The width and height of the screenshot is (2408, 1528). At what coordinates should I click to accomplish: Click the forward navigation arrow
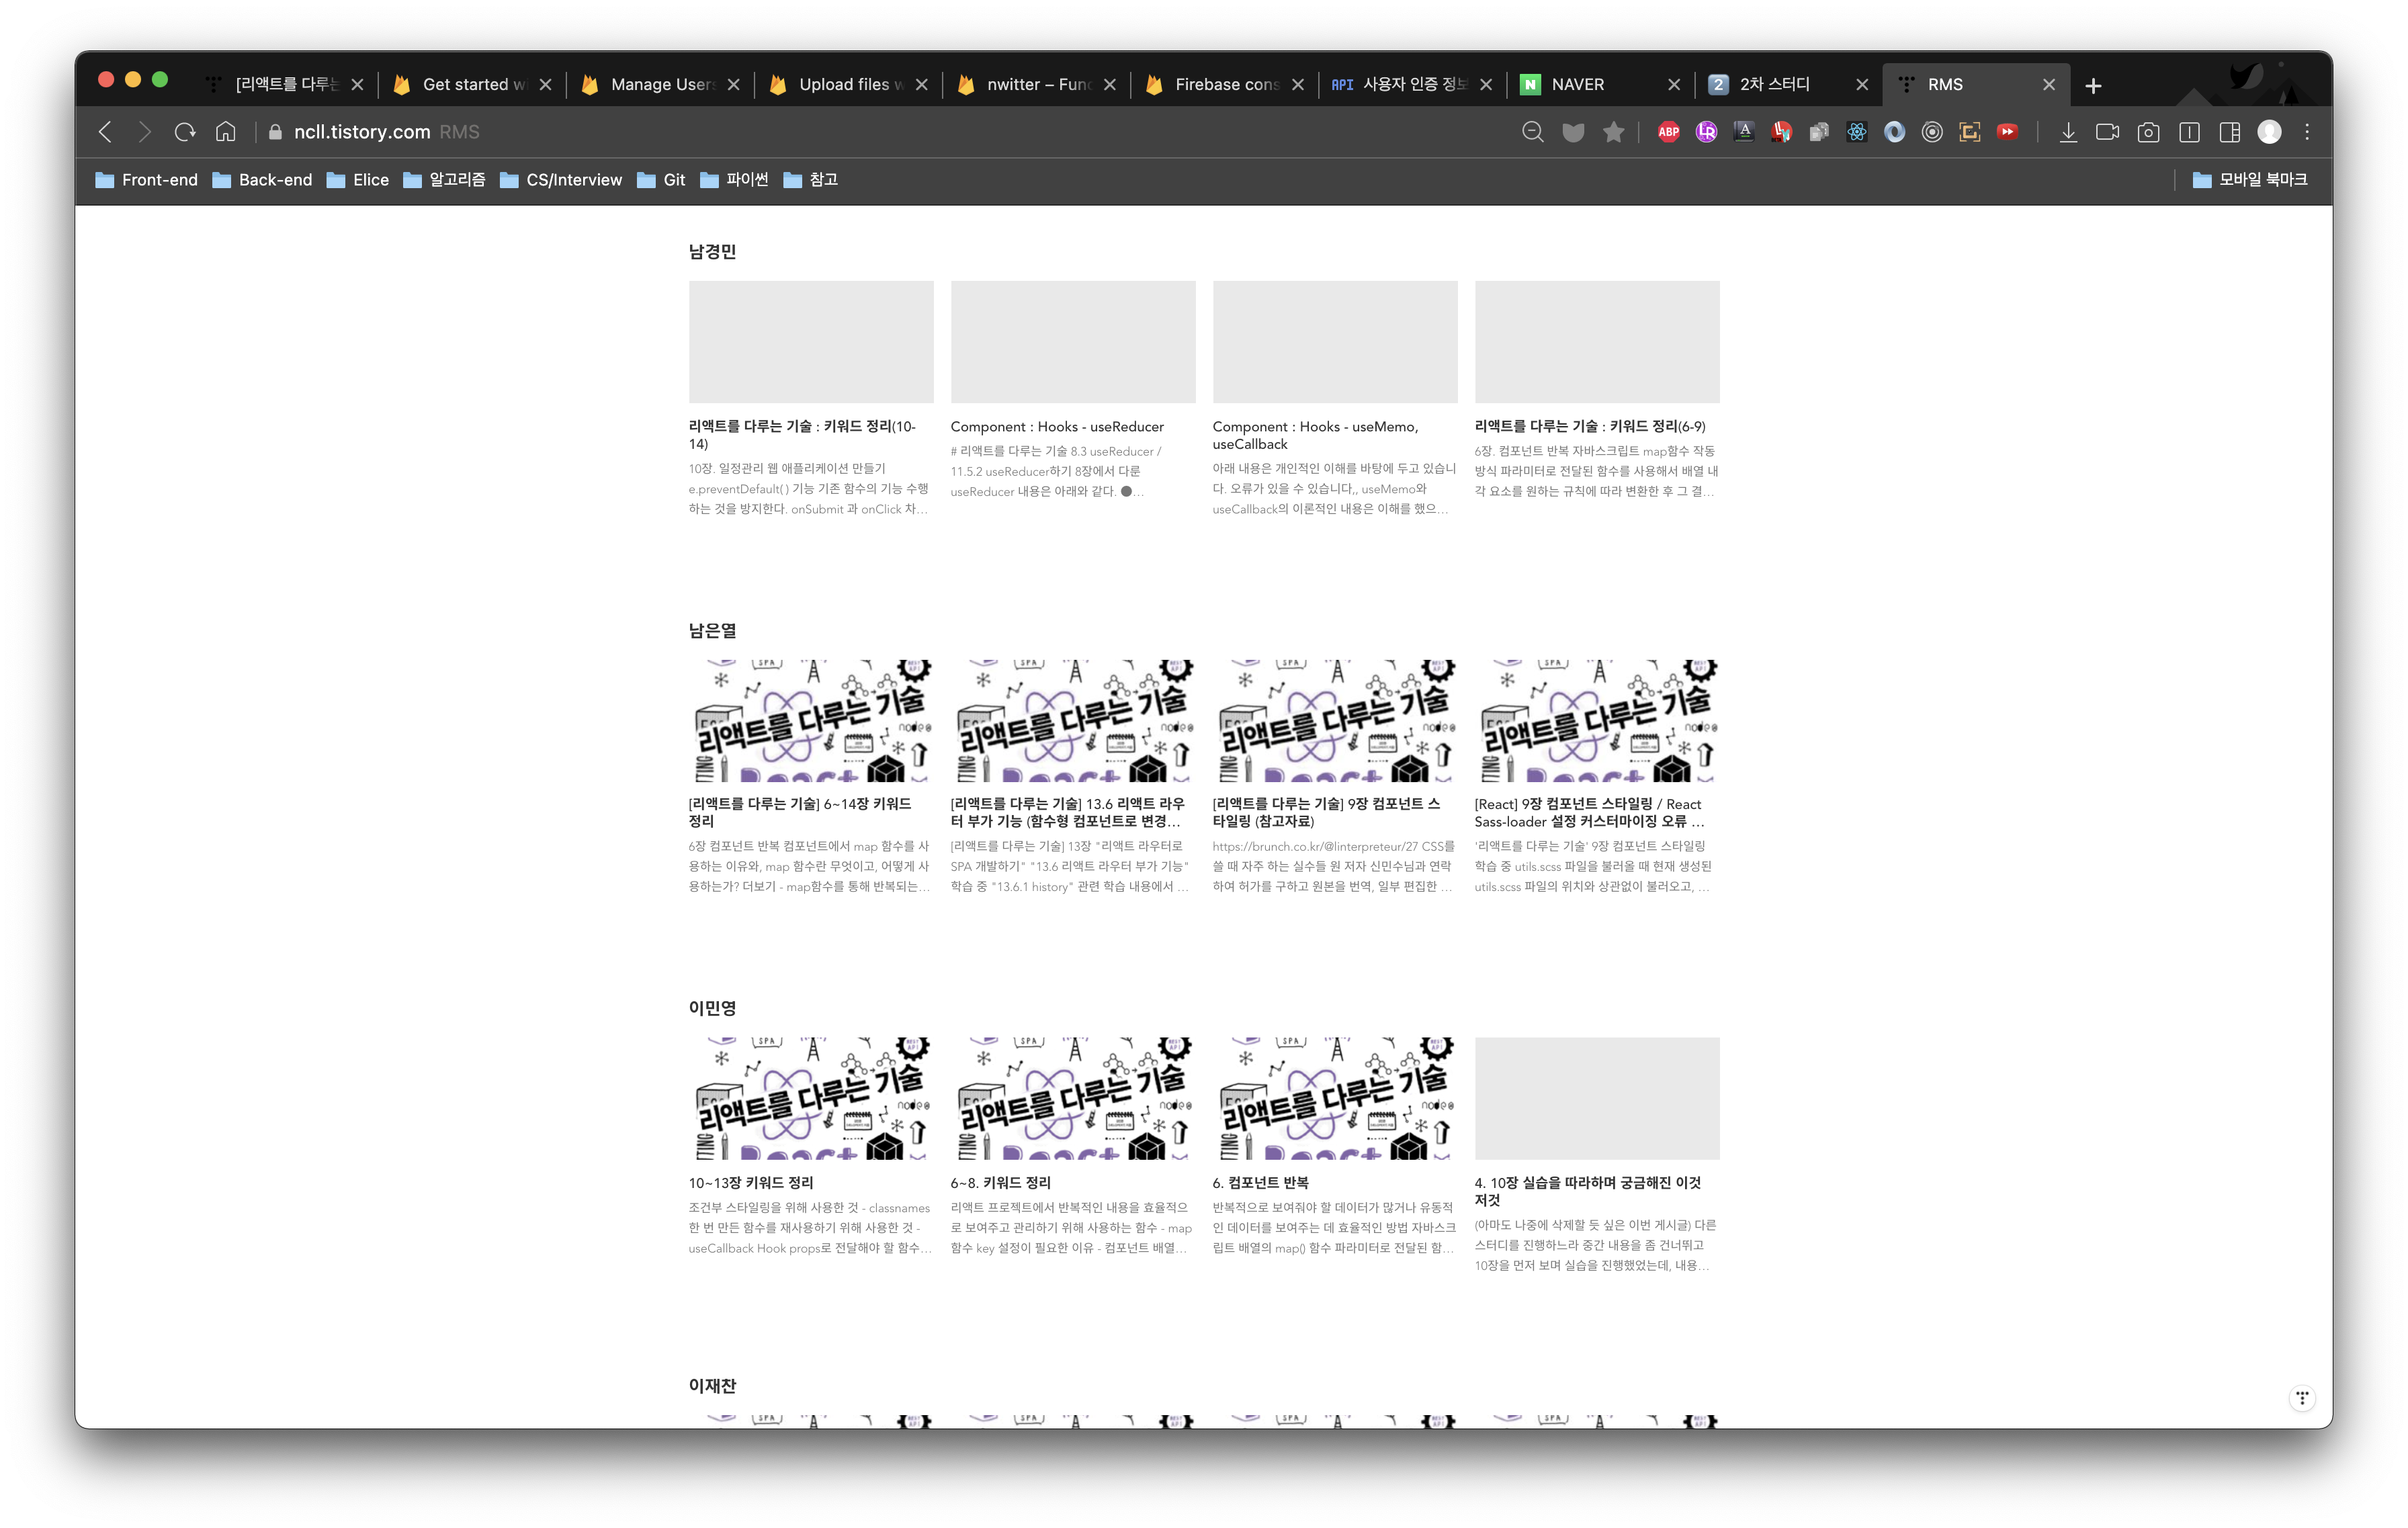click(x=145, y=132)
